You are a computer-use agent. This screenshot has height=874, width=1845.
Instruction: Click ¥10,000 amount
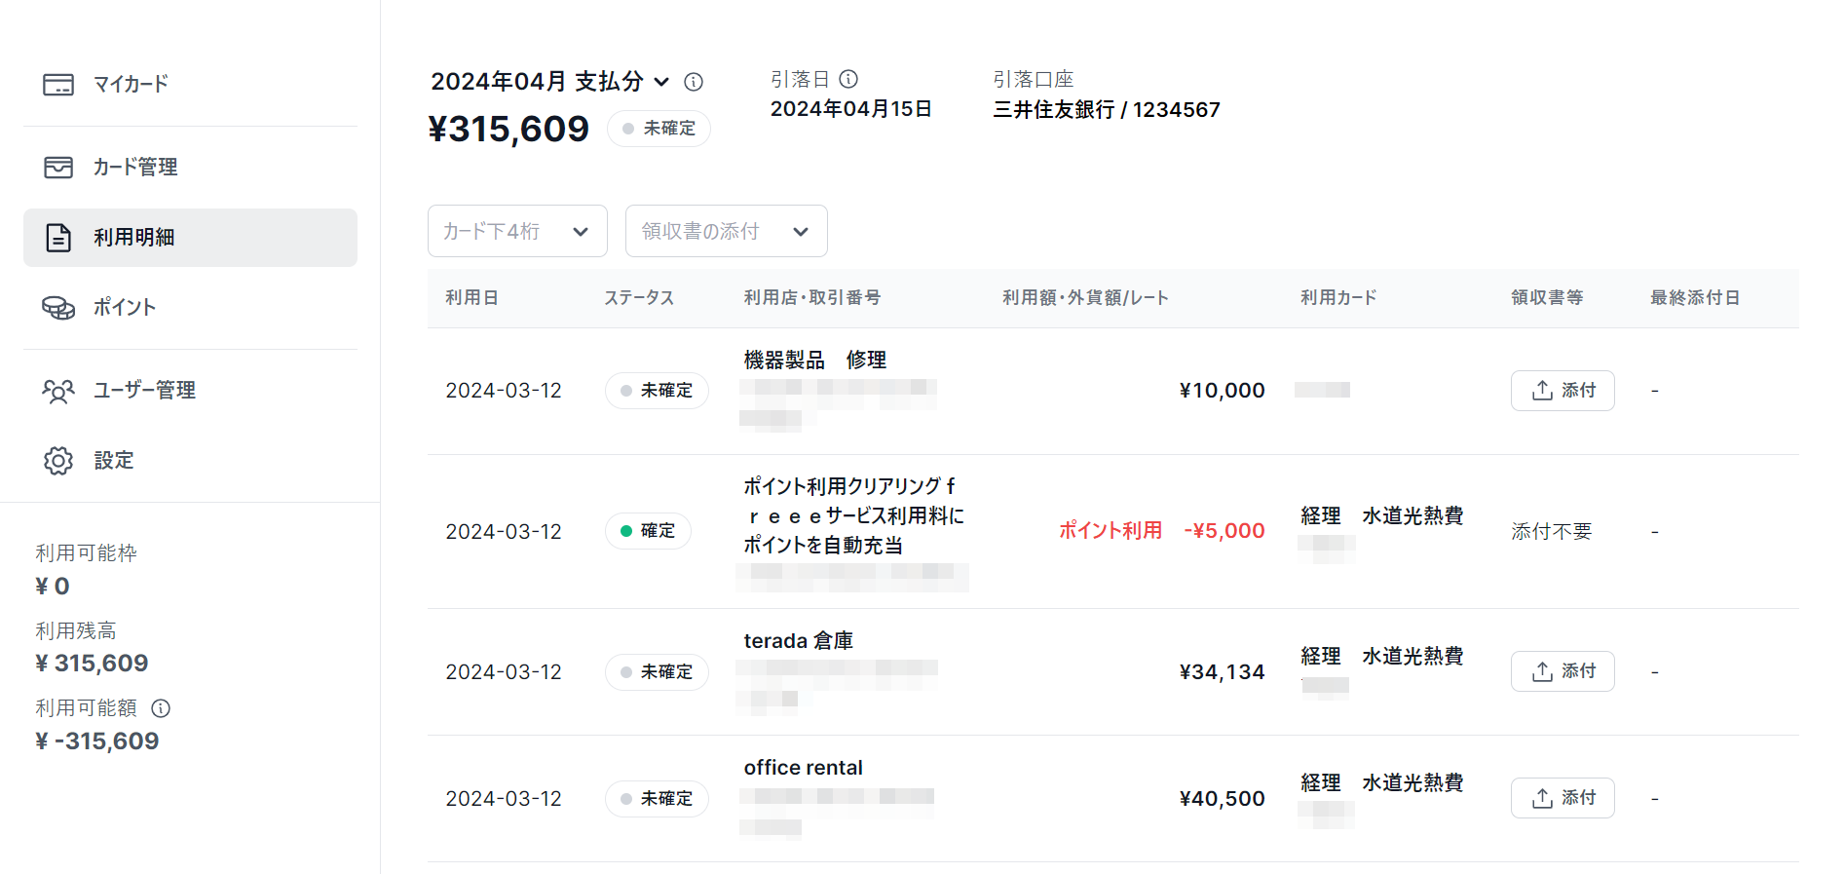click(1222, 391)
